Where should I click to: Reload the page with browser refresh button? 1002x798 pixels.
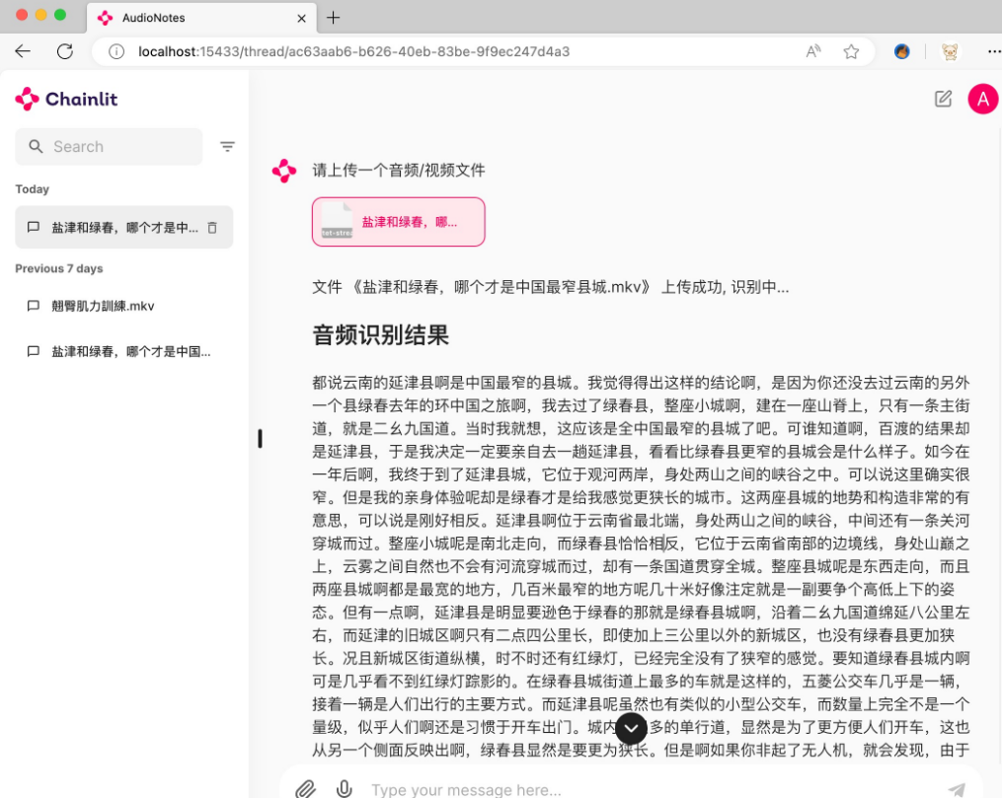click(65, 51)
